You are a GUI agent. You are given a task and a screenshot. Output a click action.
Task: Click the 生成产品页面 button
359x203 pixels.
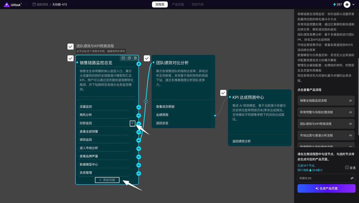coord(326,188)
